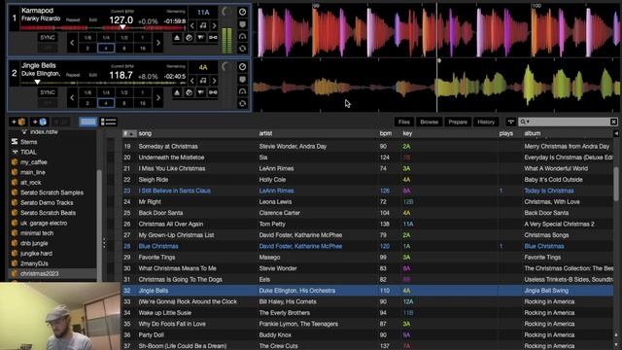
Task: Click the tempo range clock icon deck 2
Action: [x=242, y=67]
